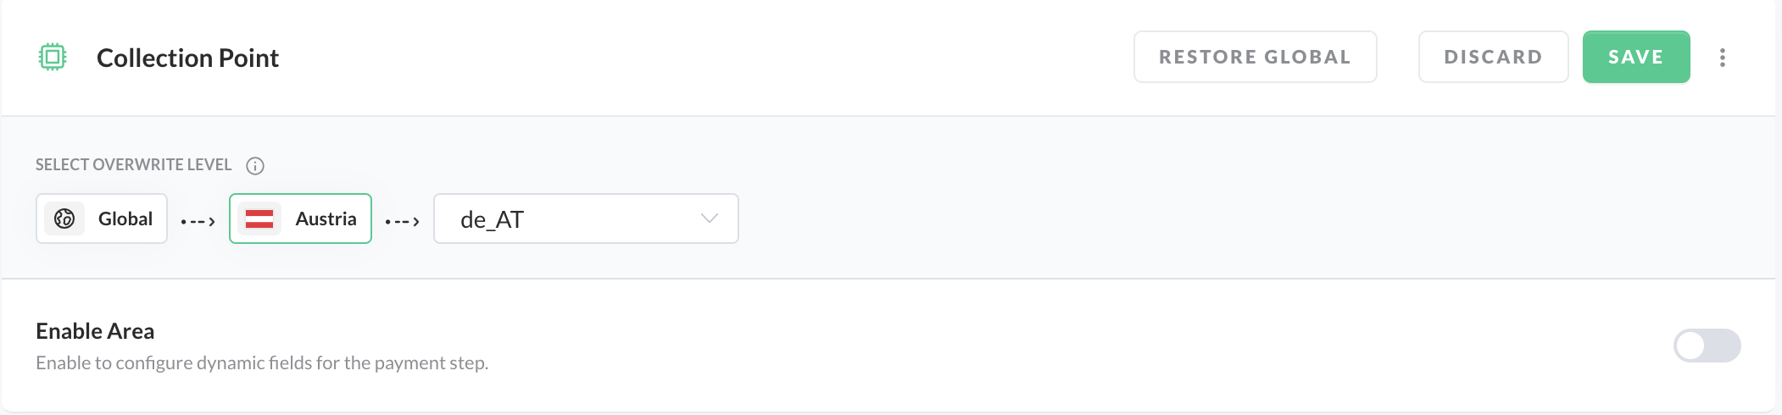Click the Collection Point page title
Viewport: 1782px width, 415px height.
click(x=187, y=58)
